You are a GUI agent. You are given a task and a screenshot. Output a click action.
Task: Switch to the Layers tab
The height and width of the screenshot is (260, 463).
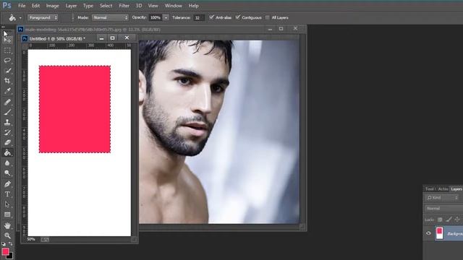(456, 189)
